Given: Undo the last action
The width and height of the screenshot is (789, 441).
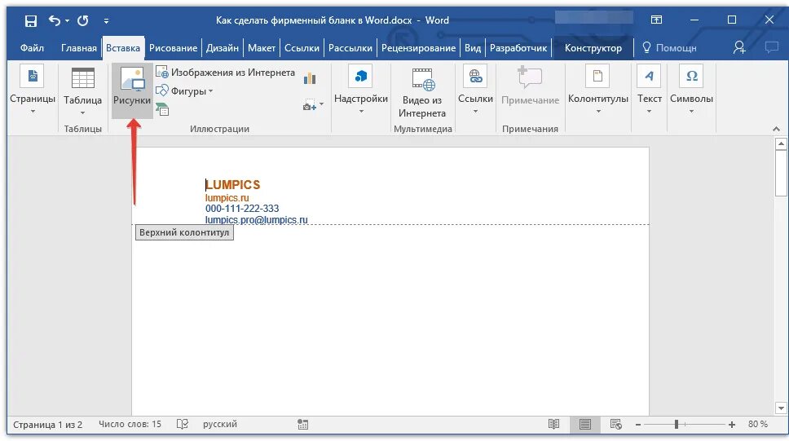Looking at the screenshot, I should click(55, 20).
